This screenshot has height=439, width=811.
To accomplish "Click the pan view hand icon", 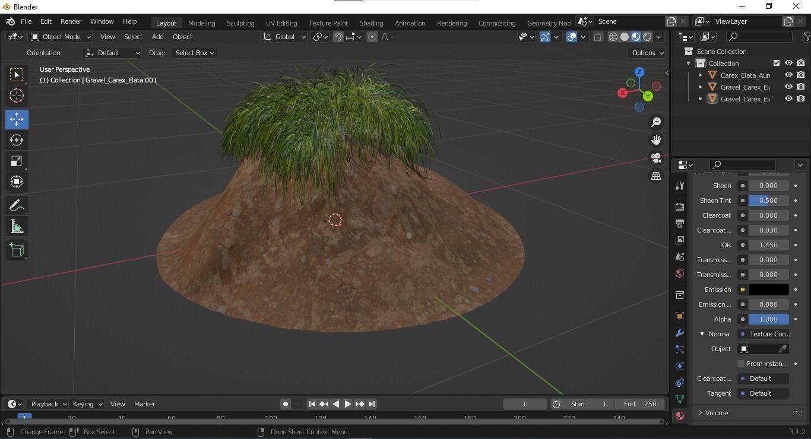I will click(656, 140).
